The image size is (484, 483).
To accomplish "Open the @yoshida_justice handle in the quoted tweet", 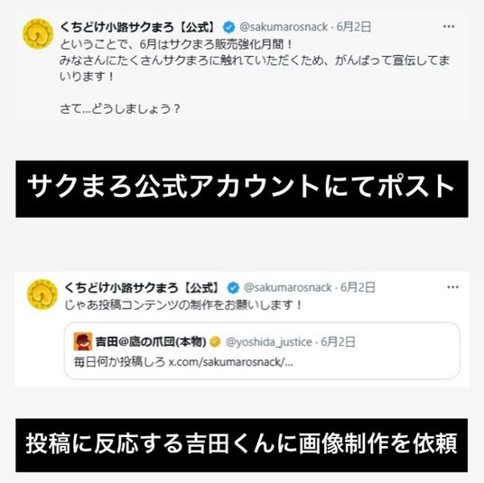I will [268, 342].
